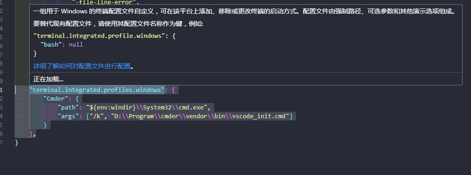Click the closing brace of the Cmder block
The height and width of the screenshot is (175, 471).
tap(45, 125)
